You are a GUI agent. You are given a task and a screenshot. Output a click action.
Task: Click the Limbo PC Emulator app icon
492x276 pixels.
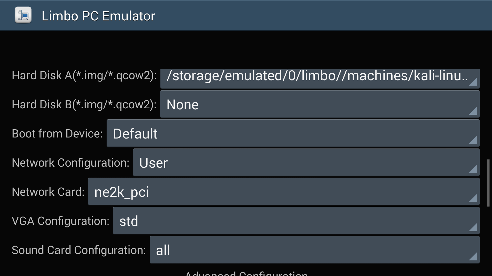click(23, 15)
